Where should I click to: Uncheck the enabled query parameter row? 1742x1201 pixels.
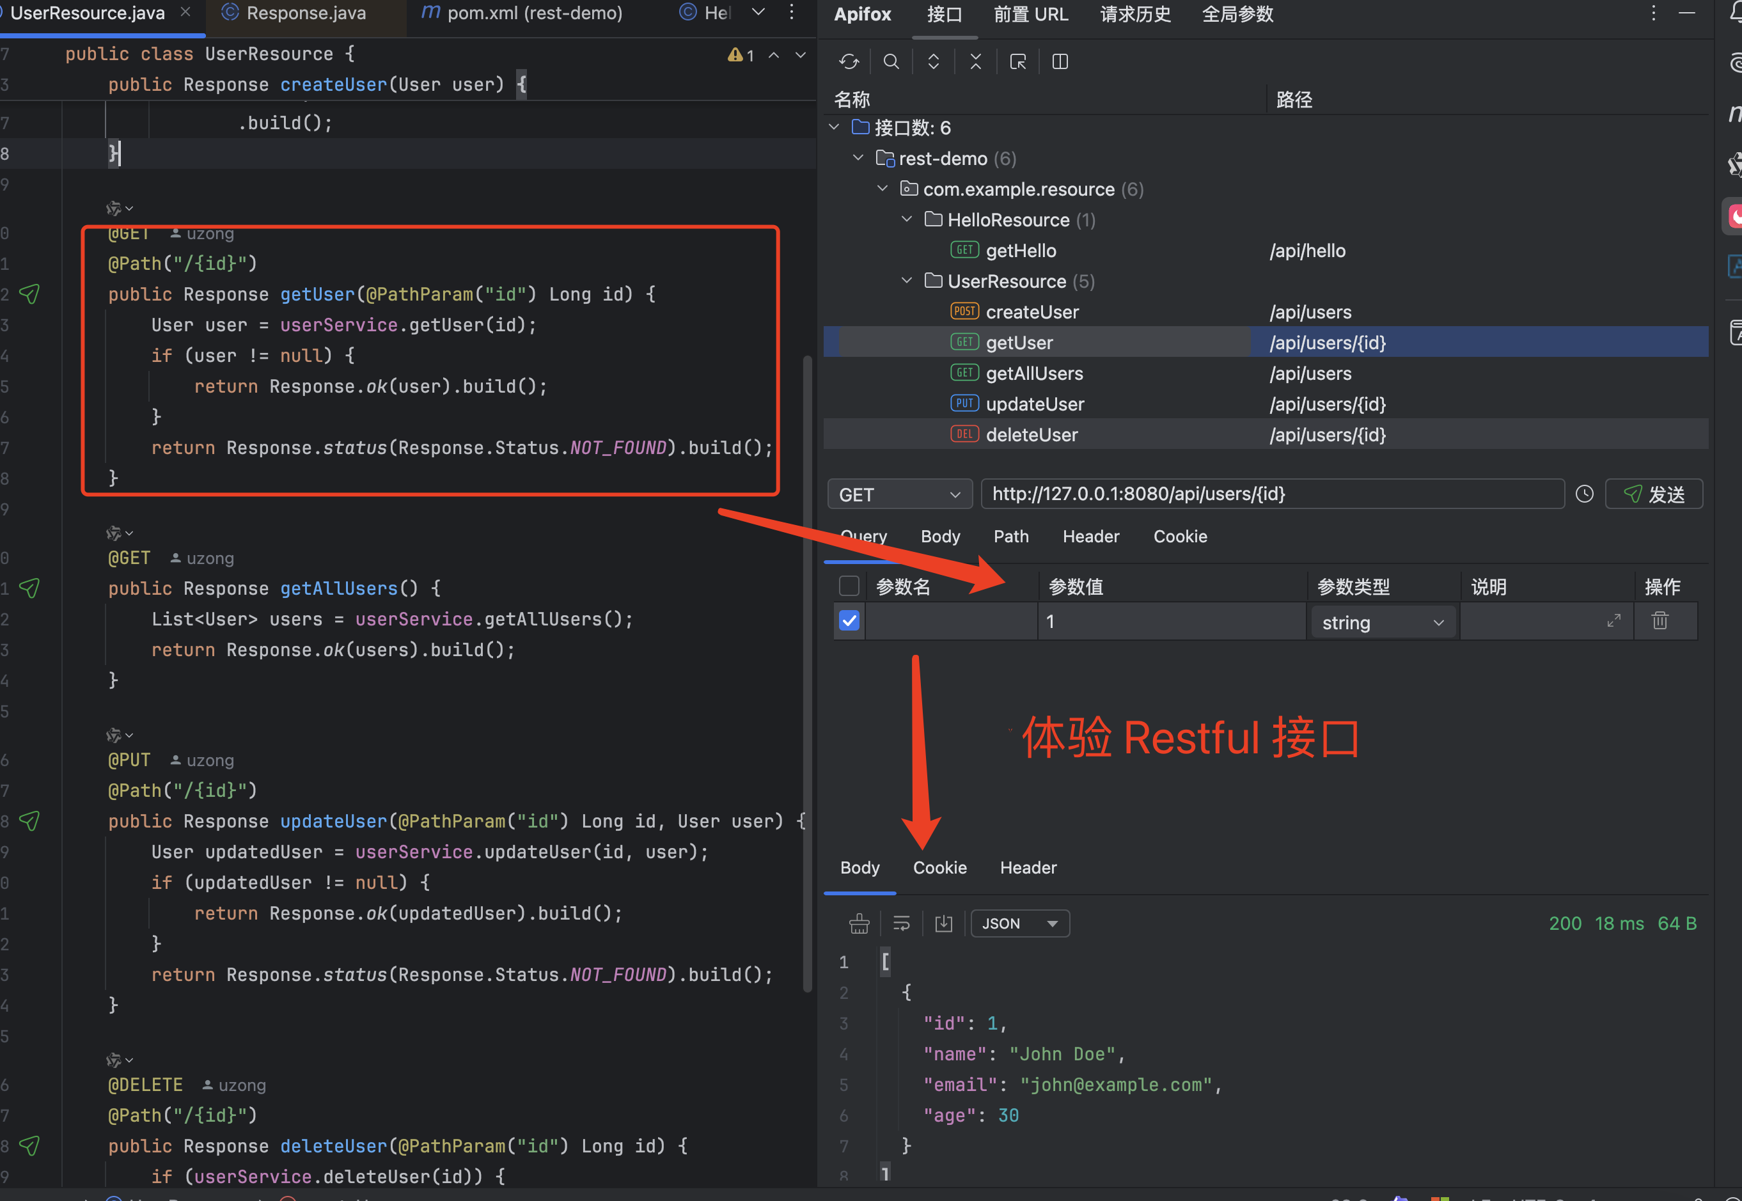click(x=849, y=621)
